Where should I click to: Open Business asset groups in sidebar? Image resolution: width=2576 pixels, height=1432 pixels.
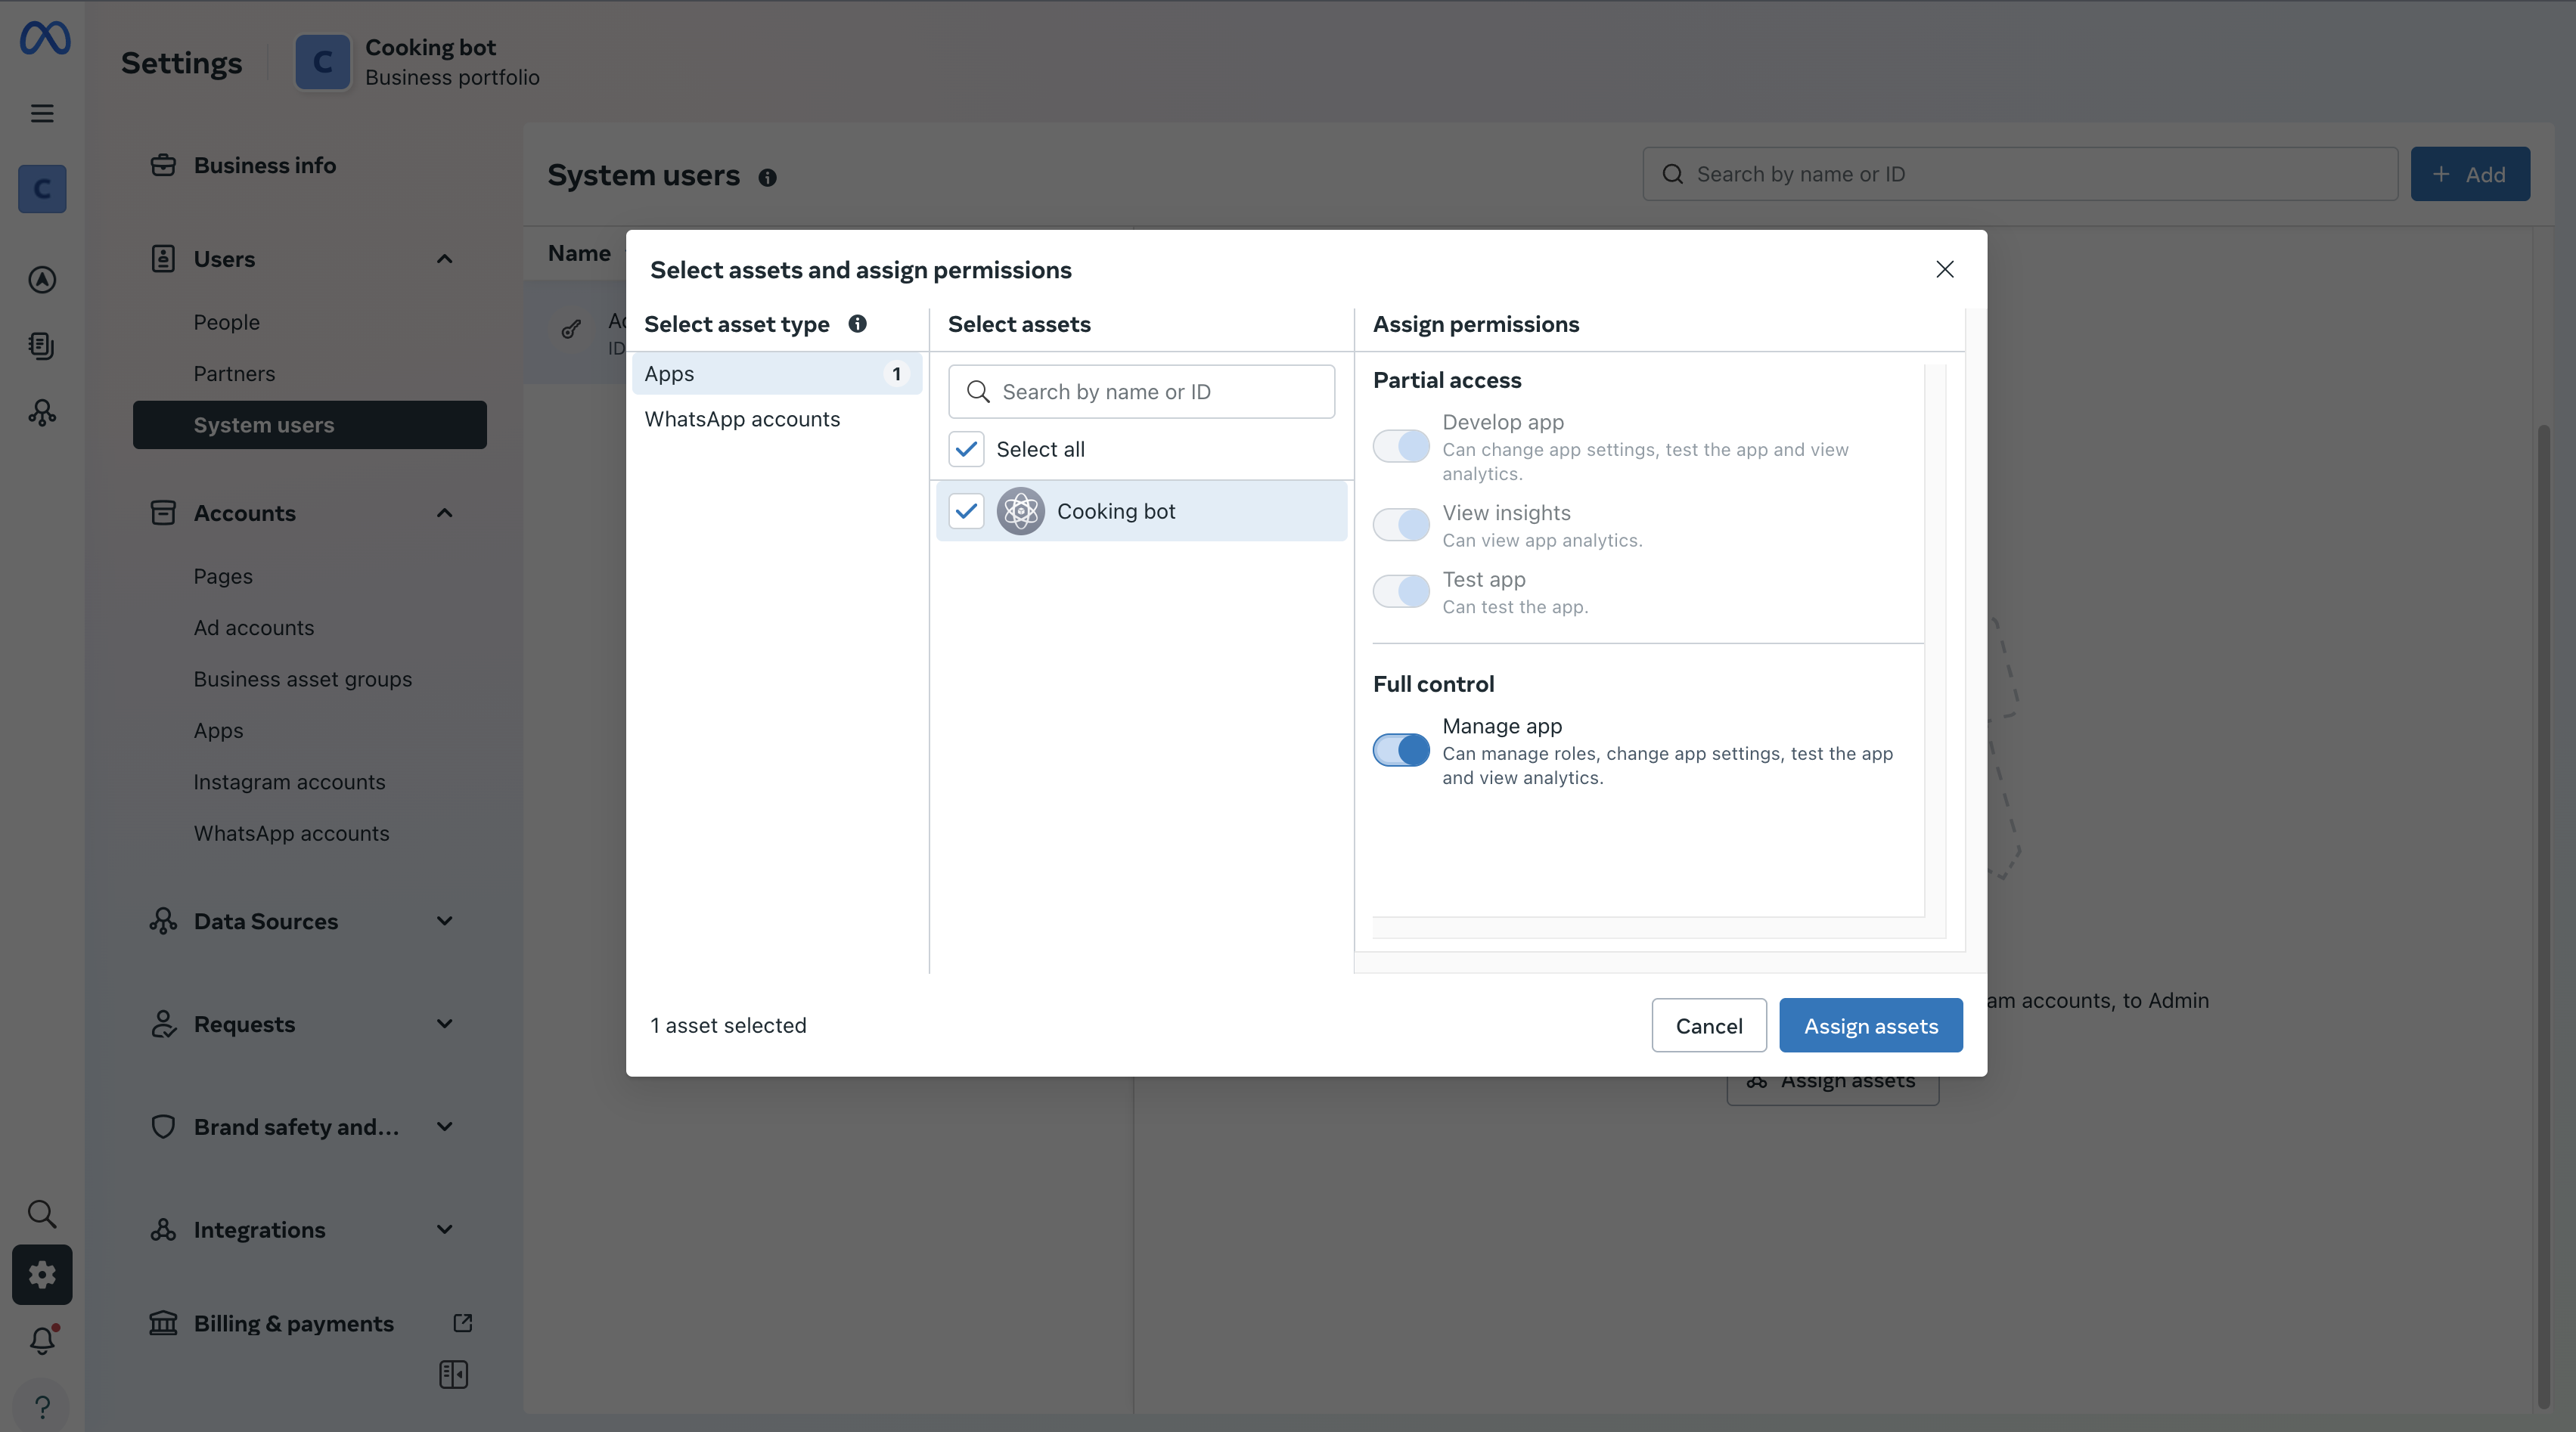coord(303,679)
